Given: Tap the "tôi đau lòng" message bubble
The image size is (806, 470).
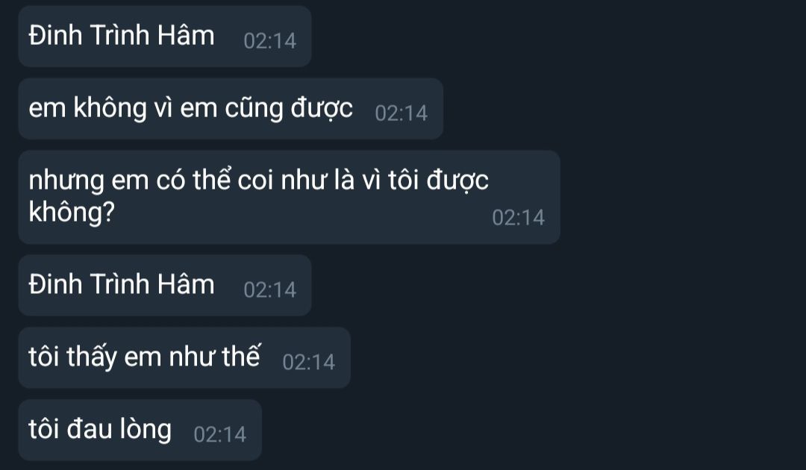Looking at the screenshot, I should [x=140, y=430].
